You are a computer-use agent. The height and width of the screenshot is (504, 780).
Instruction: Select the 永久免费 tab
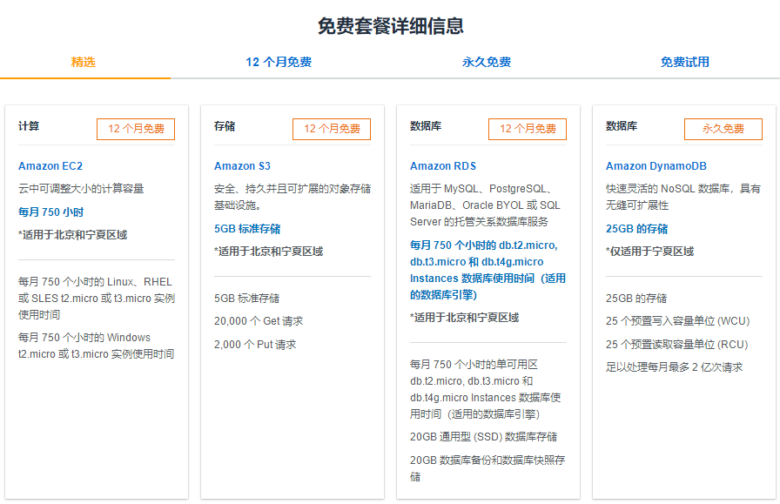(487, 62)
